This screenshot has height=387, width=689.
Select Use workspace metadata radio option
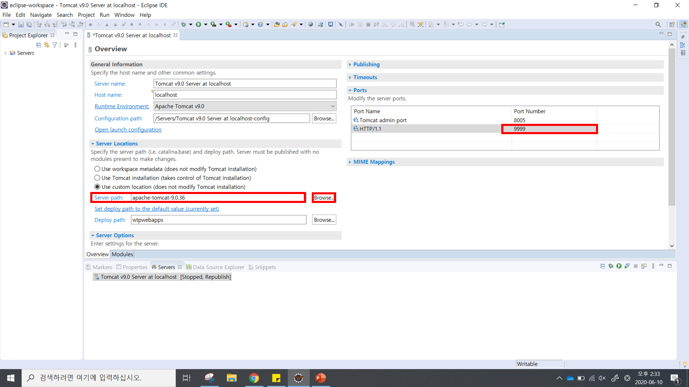point(97,169)
